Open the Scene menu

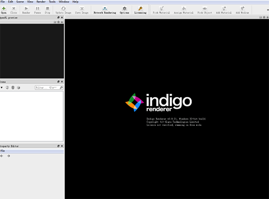20,2
